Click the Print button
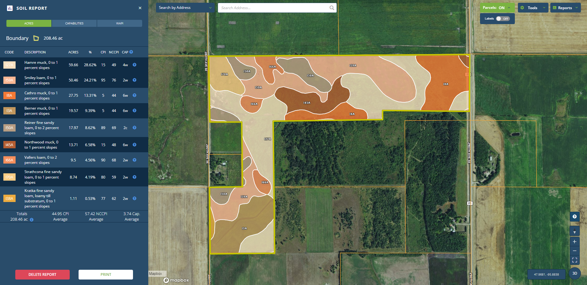Screen dimensions: 587x285 (106, 275)
